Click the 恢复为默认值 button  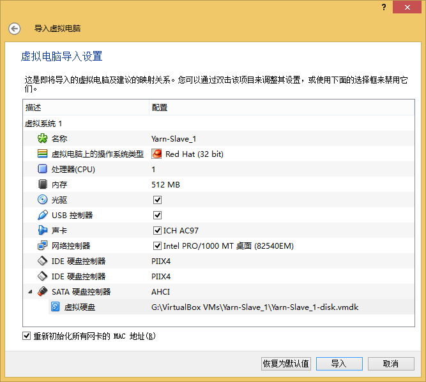point(286,364)
